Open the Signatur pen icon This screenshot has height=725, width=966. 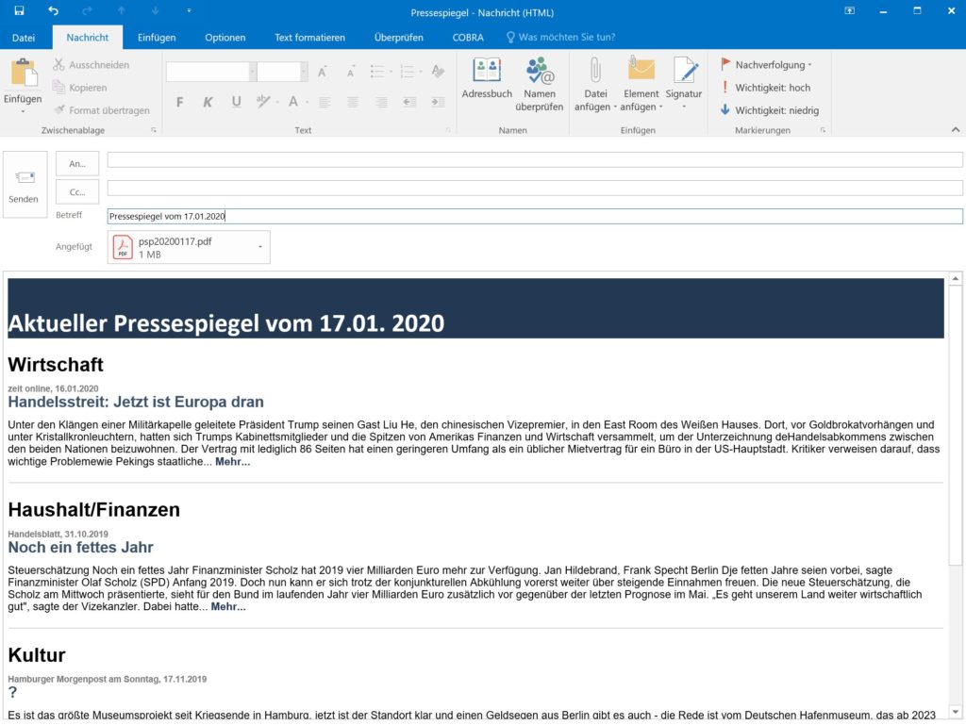point(684,72)
